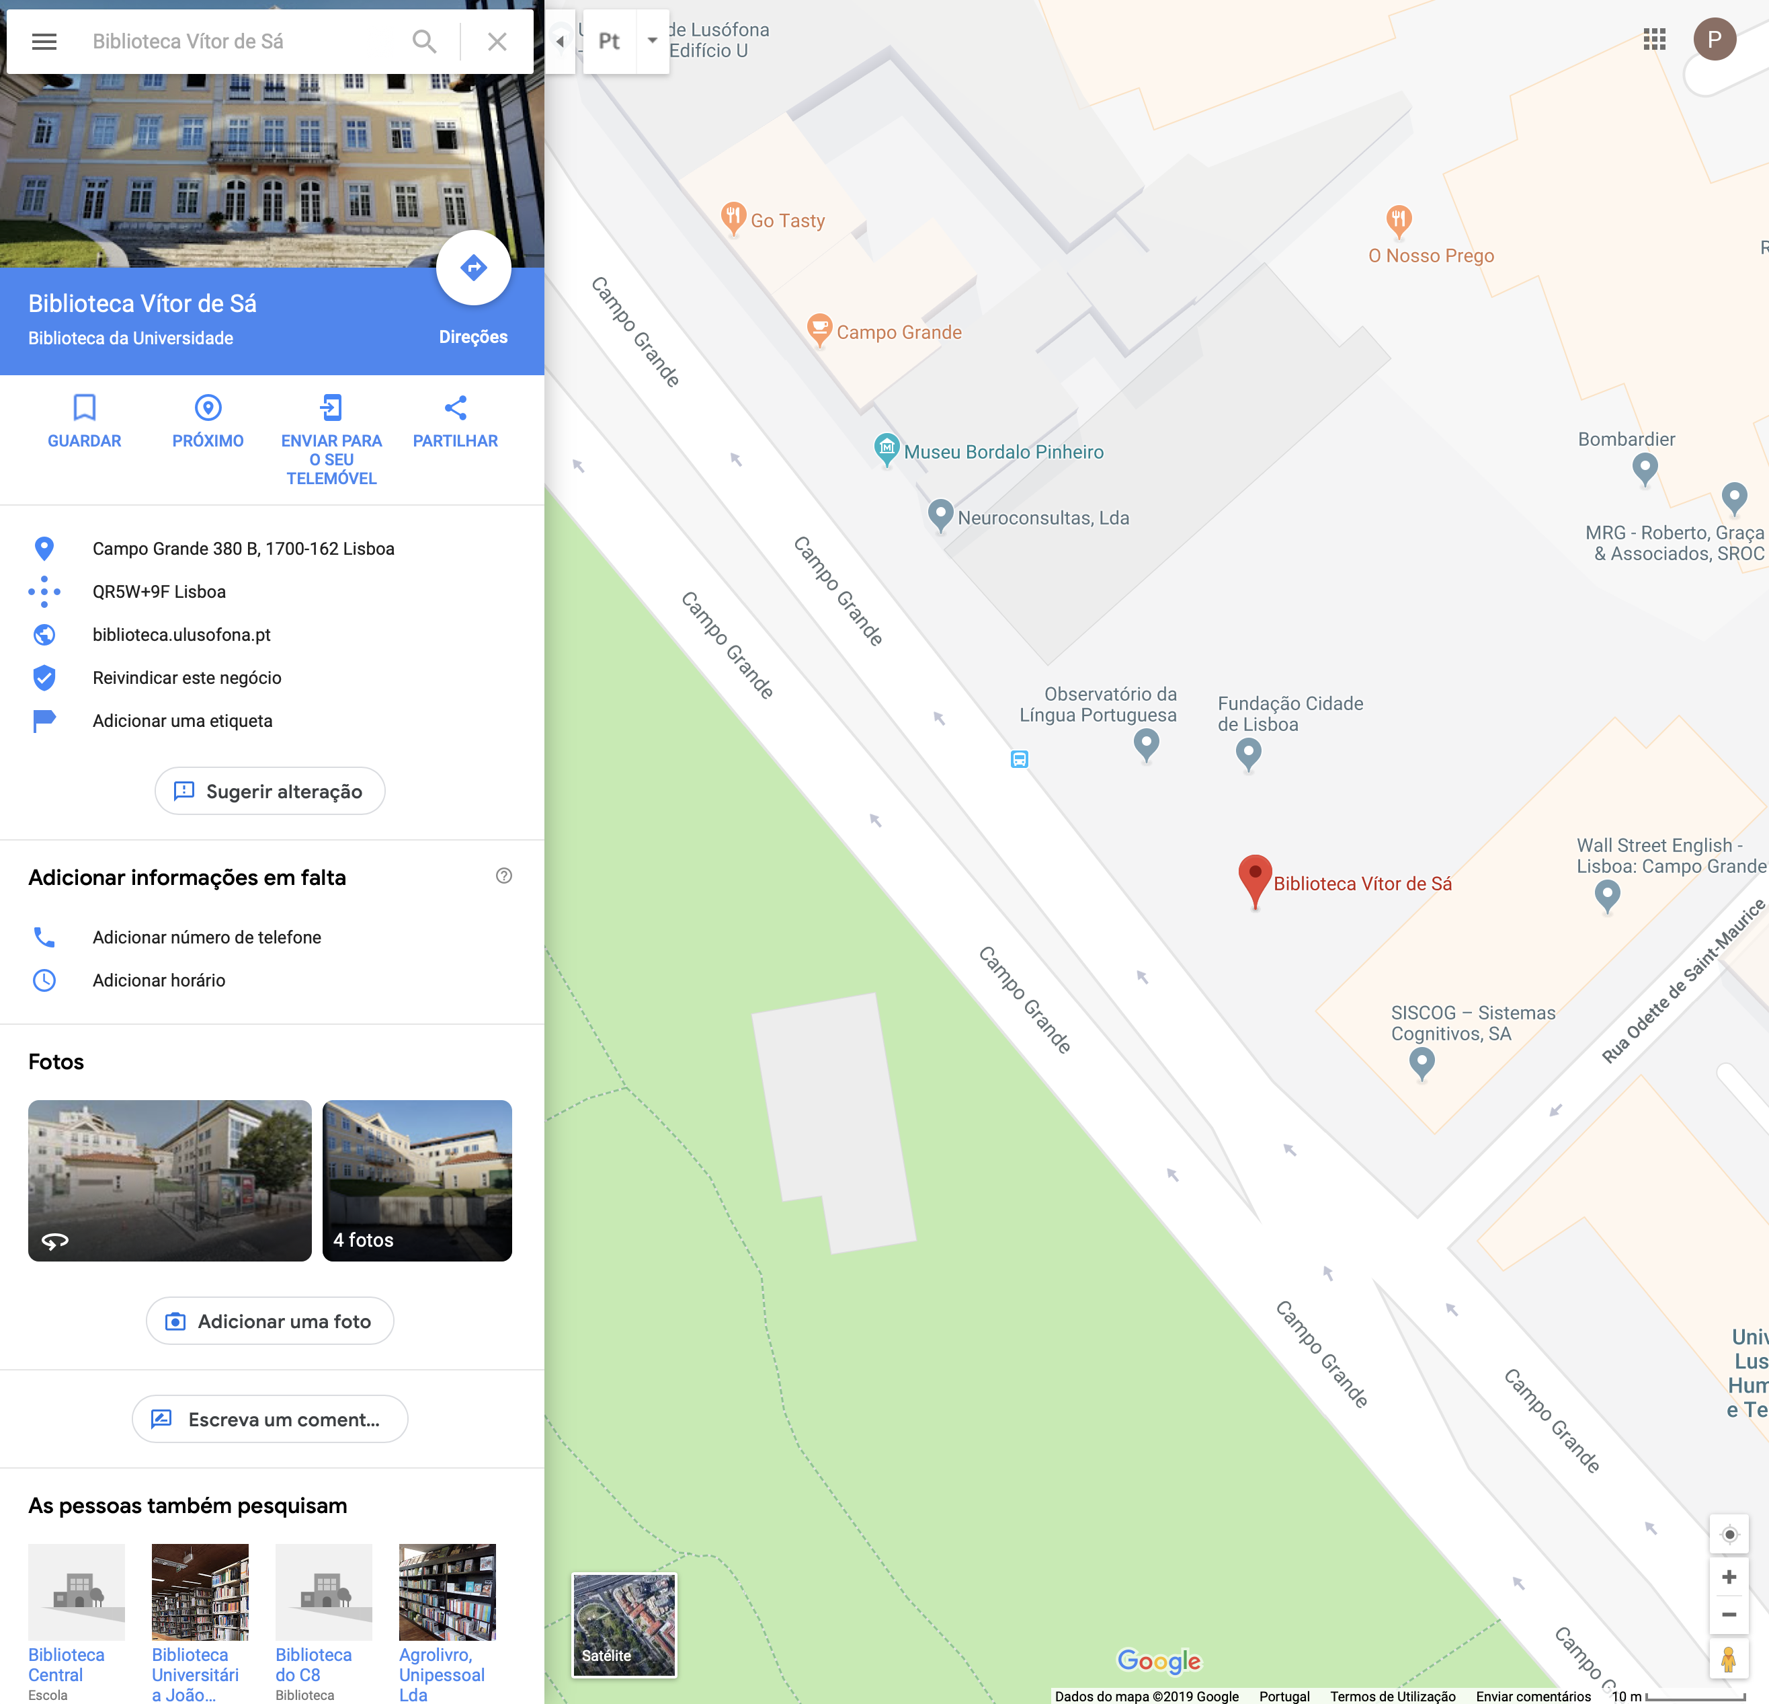Save place with Guardar bookmark icon
The height and width of the screenshot is (1704, 1769).
[84, 408]
